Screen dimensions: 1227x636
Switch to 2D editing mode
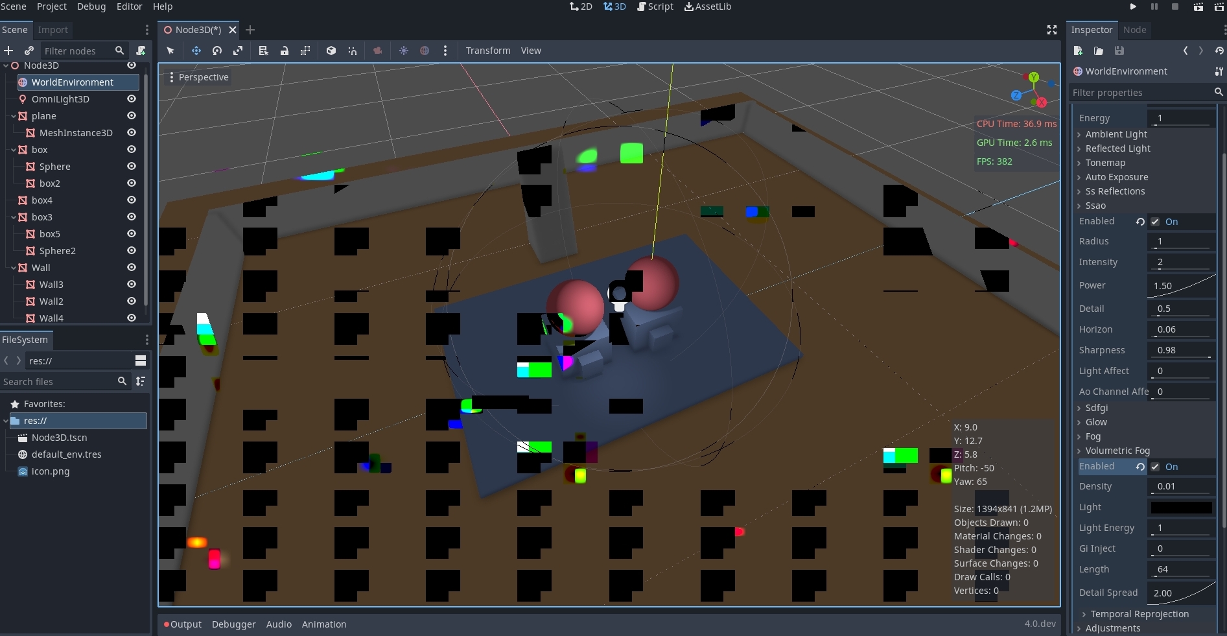pyautogui.click(x=580, y=6)
